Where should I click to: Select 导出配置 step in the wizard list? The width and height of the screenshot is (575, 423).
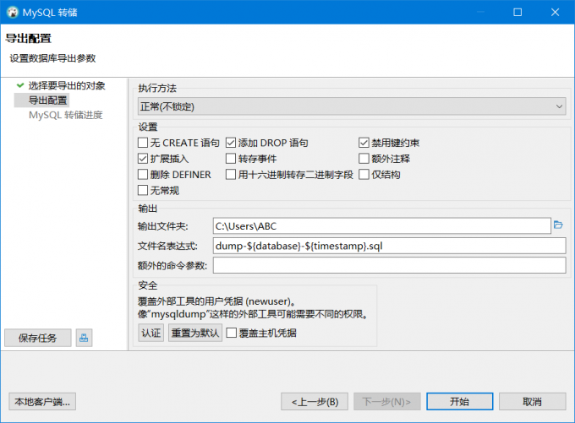(x=47, y=100)
